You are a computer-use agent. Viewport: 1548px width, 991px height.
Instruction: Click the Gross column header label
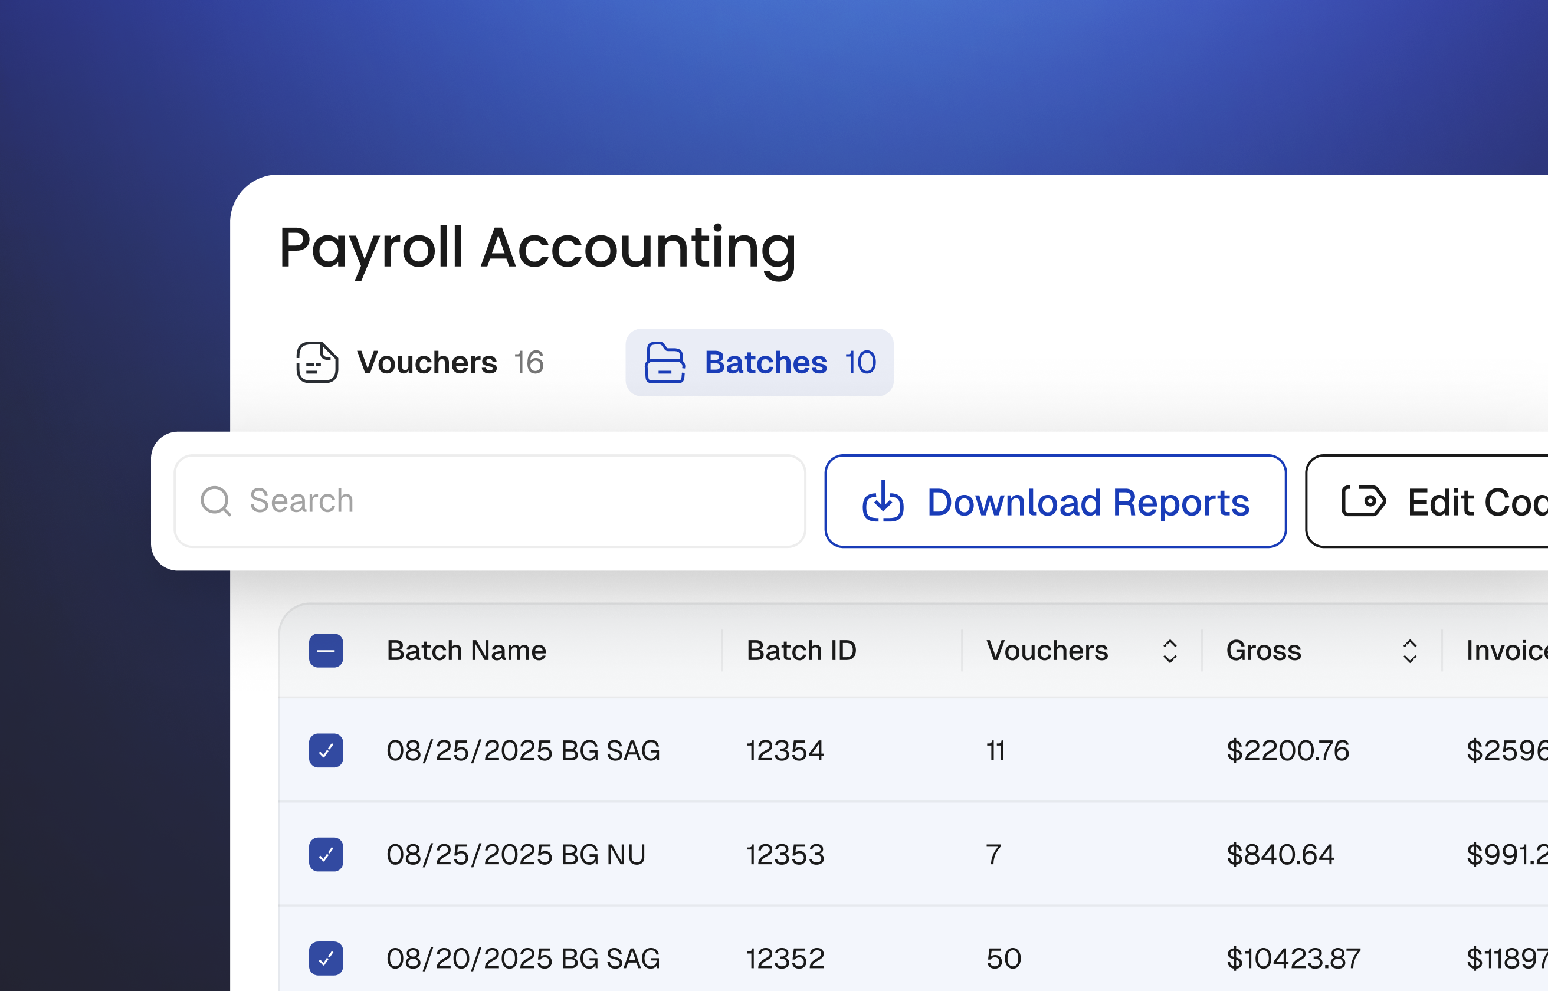click(x=1264, y=651)
